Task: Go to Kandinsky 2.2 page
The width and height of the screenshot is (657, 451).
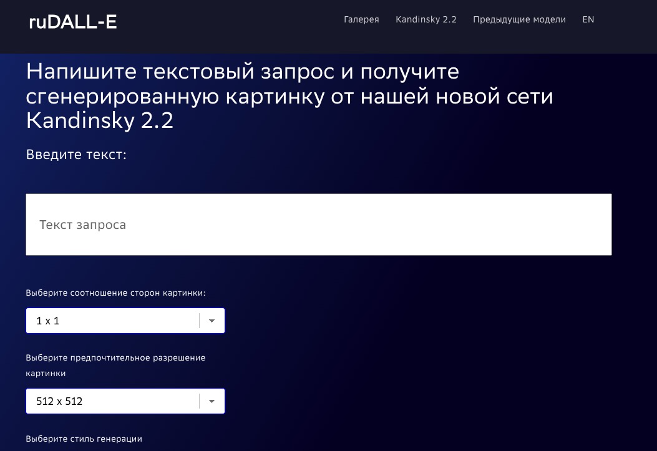Action: 426,20
